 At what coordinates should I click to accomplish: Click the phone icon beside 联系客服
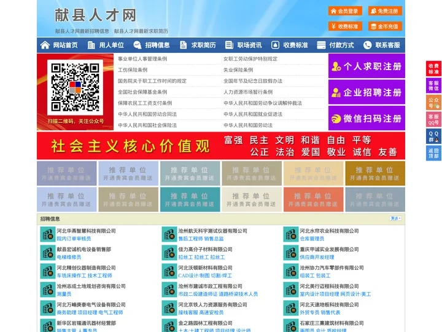point(367,45)
